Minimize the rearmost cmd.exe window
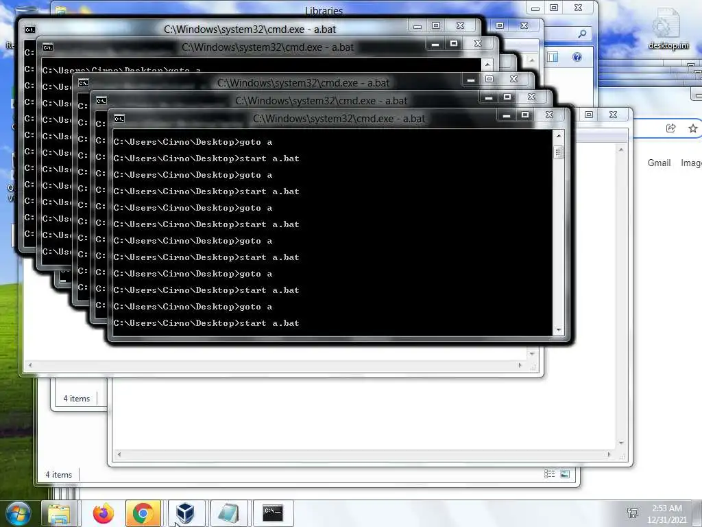The image size is (702, 527). point(417,26)
